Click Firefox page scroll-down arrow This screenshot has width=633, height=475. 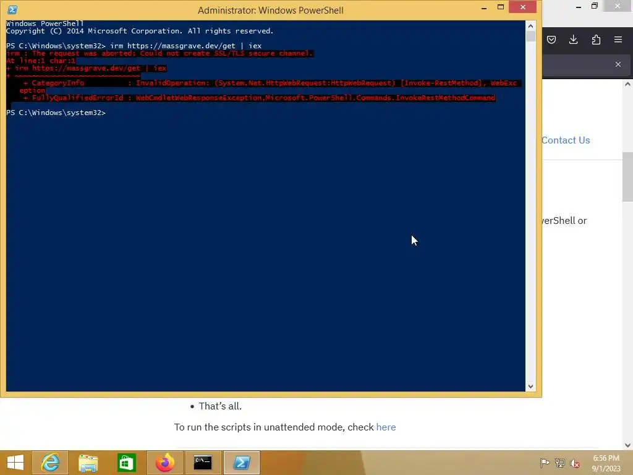tap(627, 445)
